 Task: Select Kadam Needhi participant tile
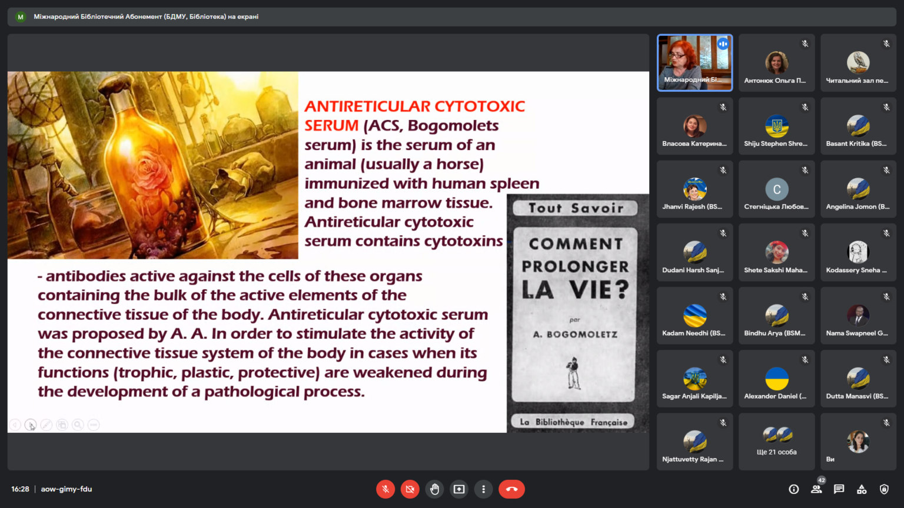click(x=695, y=316)
